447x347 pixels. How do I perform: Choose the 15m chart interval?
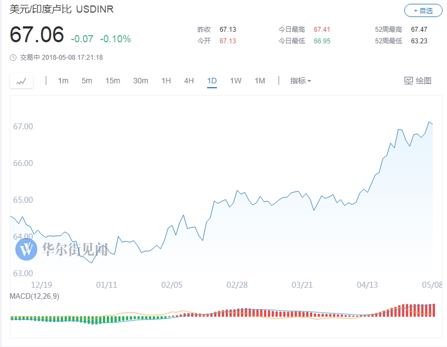pyautogui.click(x=112, y=81)
